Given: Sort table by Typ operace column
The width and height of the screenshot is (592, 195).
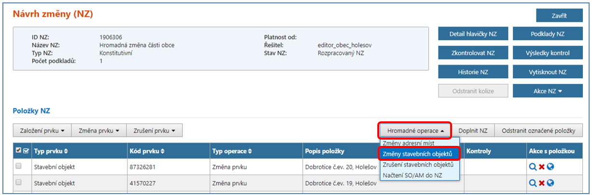Looking at the screenshot, I should (232, 151).
